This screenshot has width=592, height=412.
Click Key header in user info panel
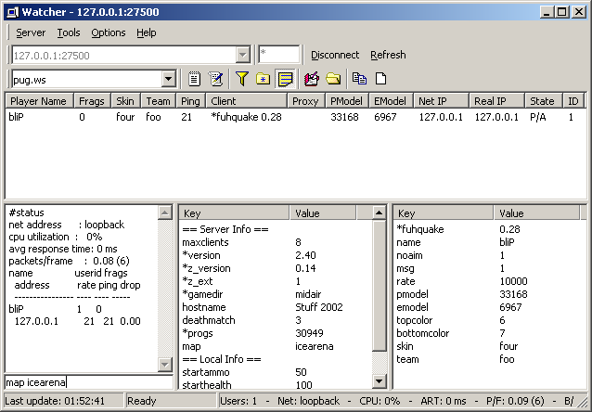(444, 213)
